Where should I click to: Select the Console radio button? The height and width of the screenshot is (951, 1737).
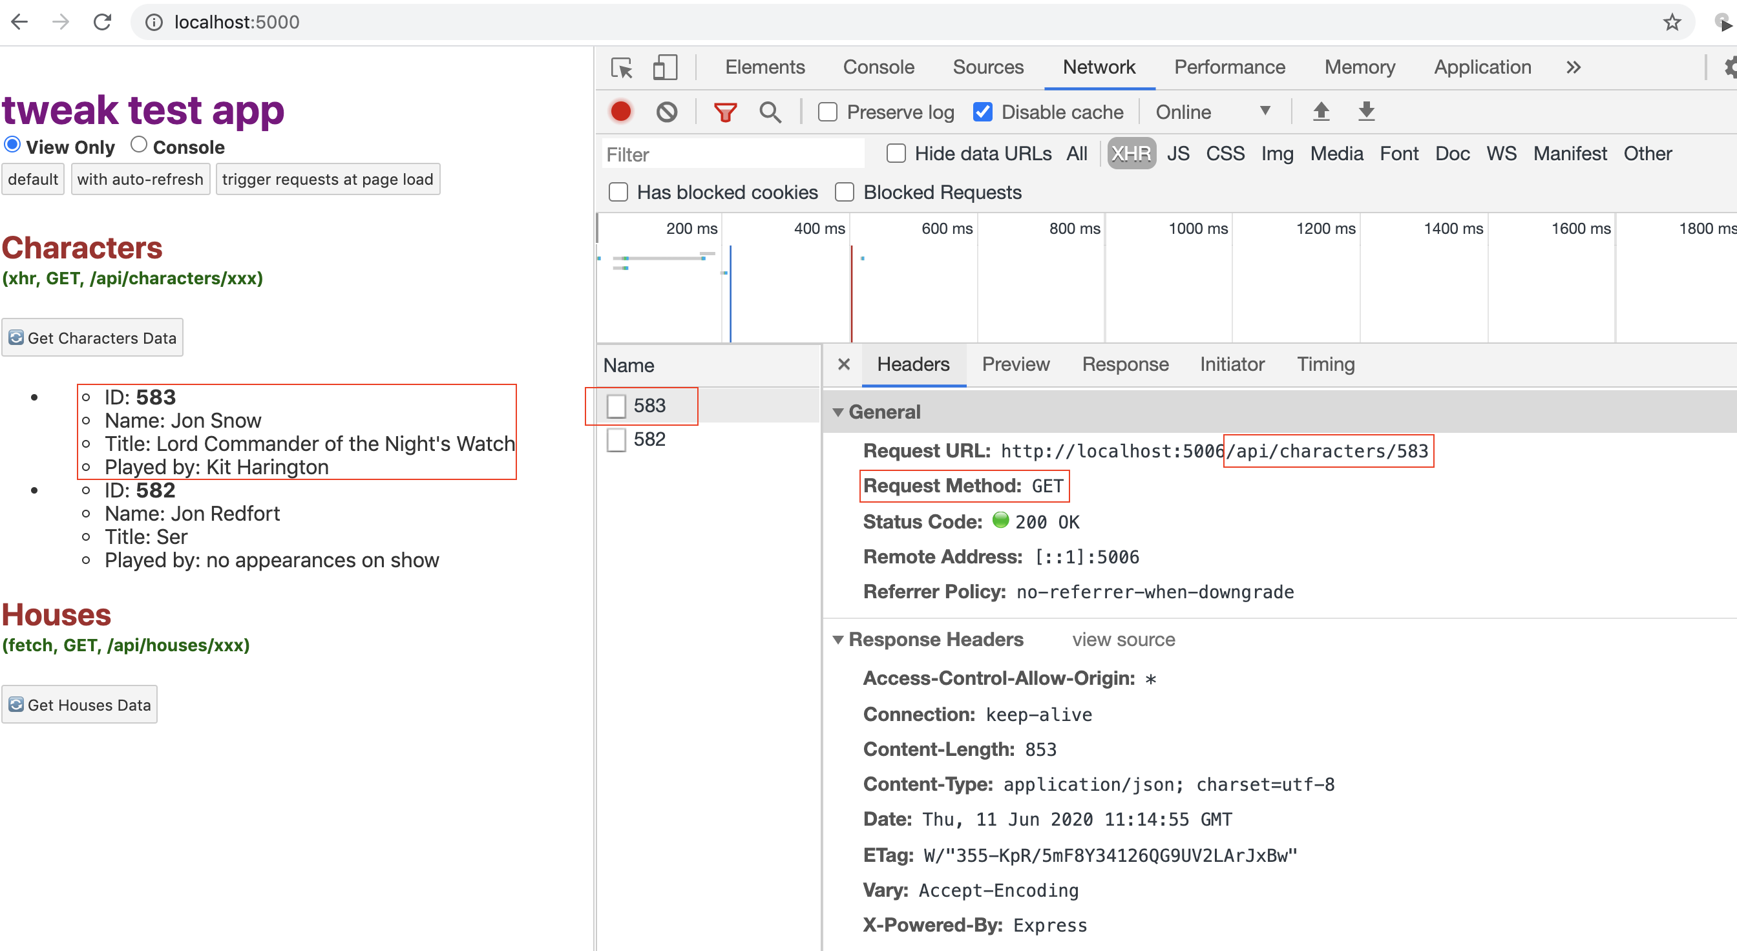[139, 145]
